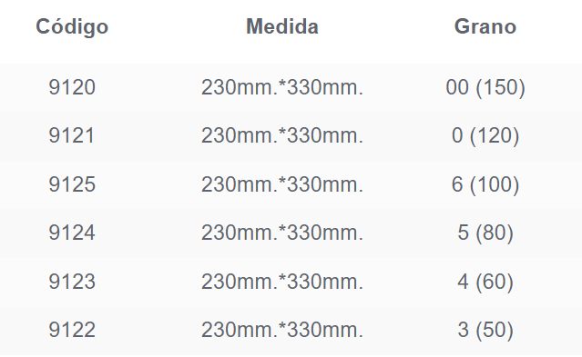Select code 9122 cell
Screen dimensions: 582x357
72,330
